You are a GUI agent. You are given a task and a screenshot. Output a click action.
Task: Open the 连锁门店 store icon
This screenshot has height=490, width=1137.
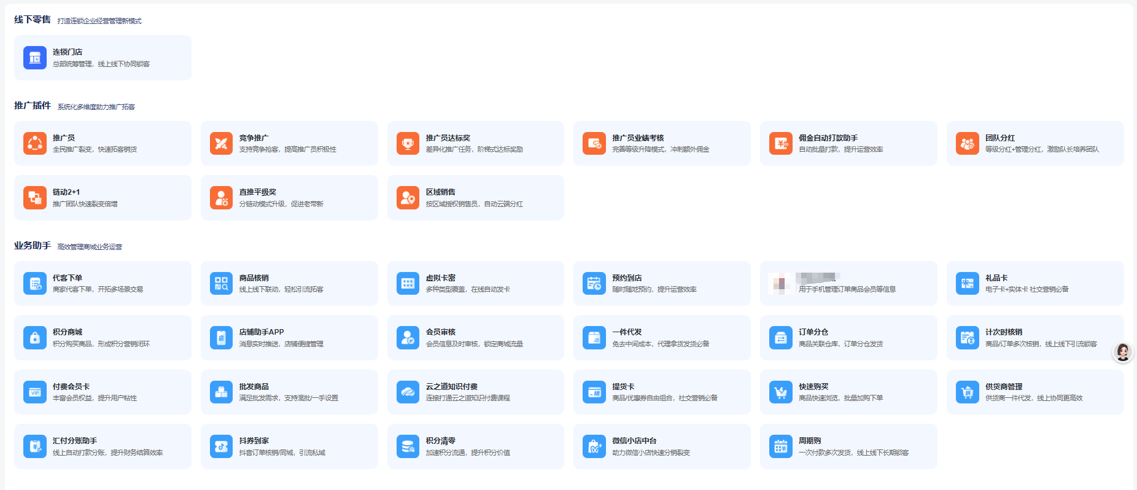tap(35, 58)
